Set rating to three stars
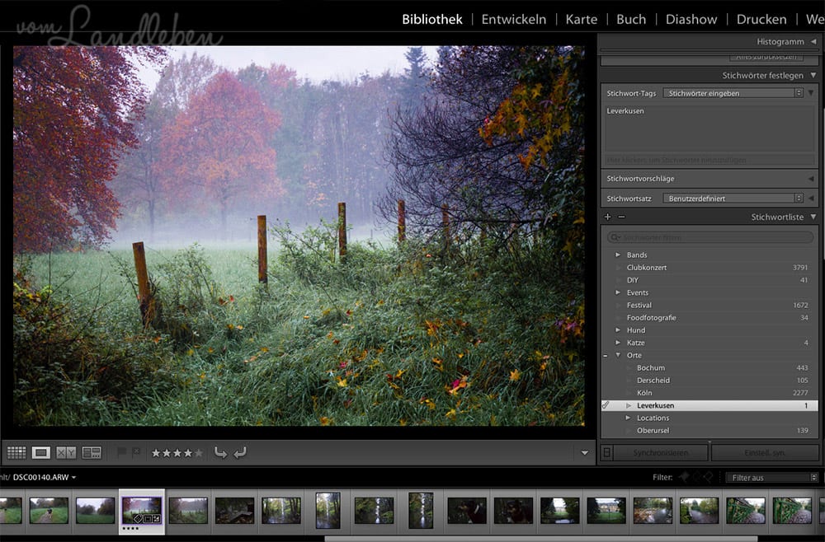The height and width of the screenshot is (542, 825). (x=177, y=453)
